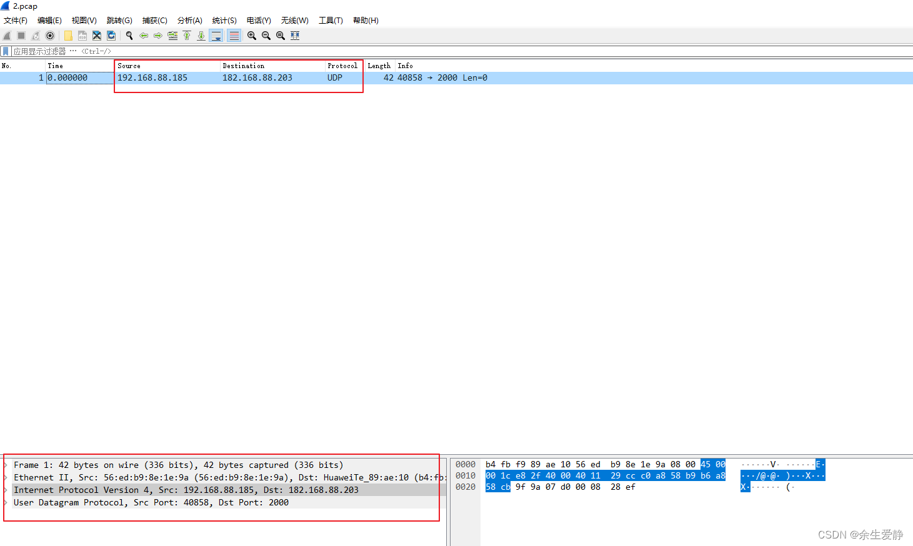Open capture options gear icon
913x546 pixels.
click(50, 36)
